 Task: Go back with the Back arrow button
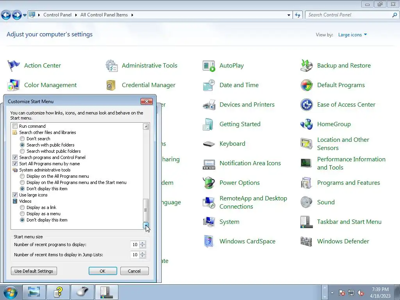(6, 15)
